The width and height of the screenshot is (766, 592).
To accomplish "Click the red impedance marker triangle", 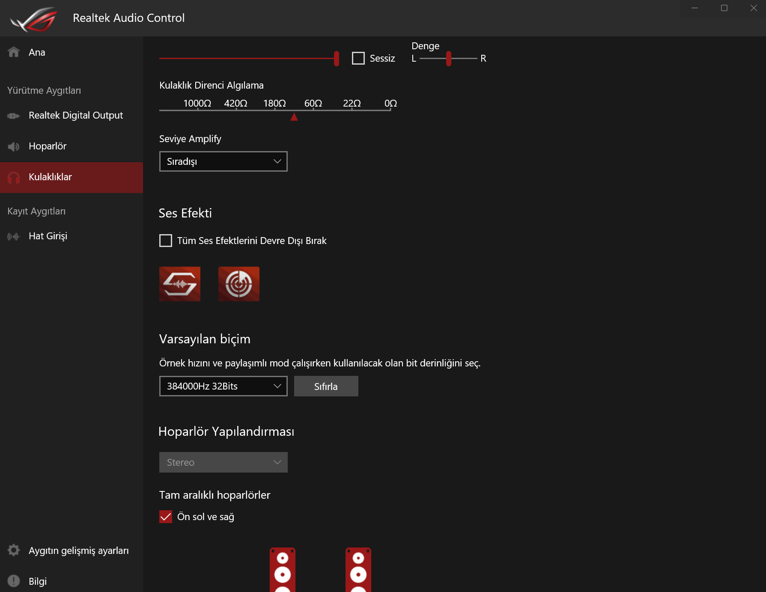I will 294,117.
